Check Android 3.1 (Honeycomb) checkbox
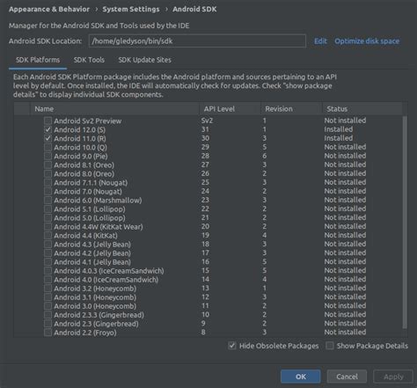This screenshot has height=388, width=417. tap(48, 297)
